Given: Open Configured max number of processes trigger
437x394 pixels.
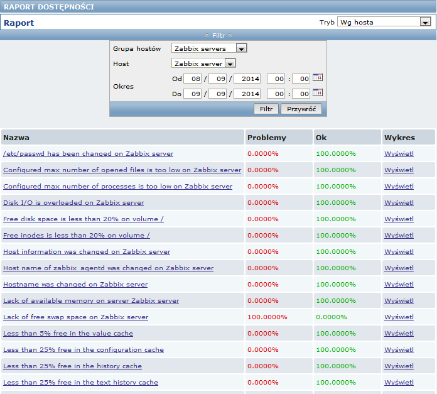Looking at the screenshot, I should point(117,186).
